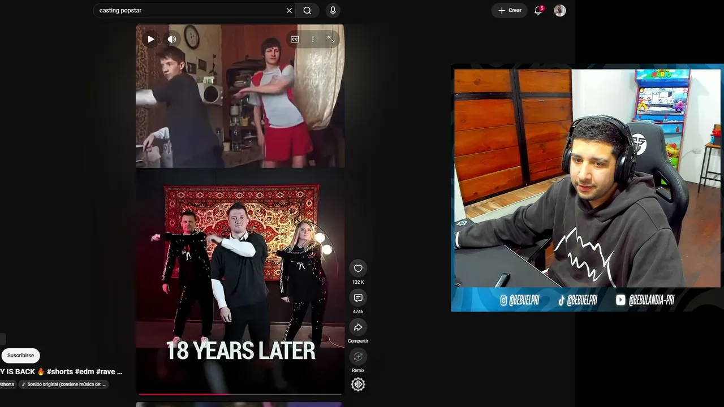Image resolution: width=724 pixels, height=407 pixels.
Task: Start voice search with microphone icon
Action: [333, 10]
